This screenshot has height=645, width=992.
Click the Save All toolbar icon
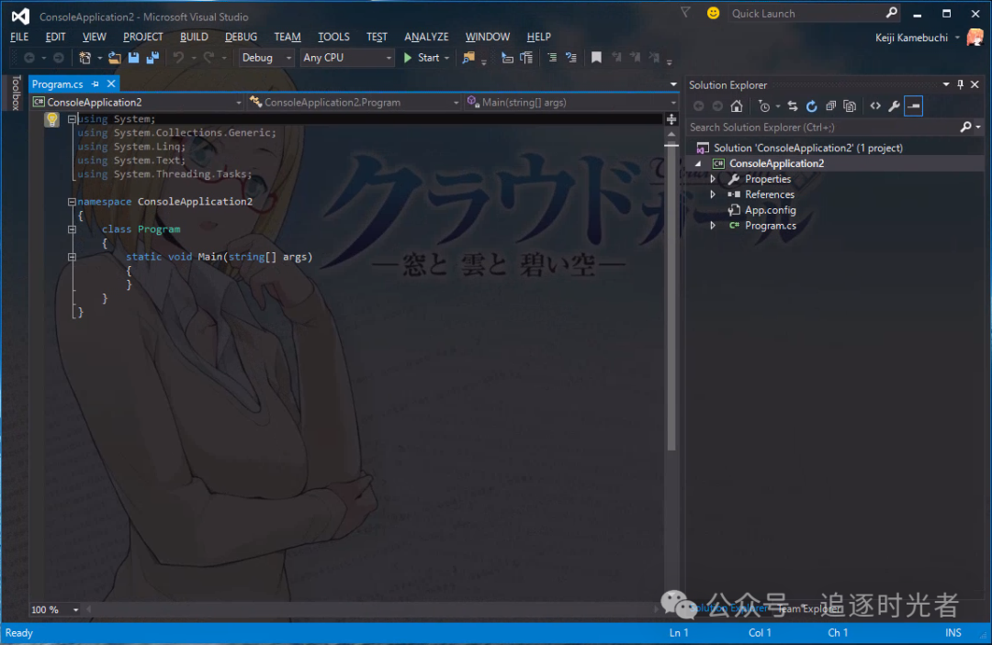[x=152, y=58]
